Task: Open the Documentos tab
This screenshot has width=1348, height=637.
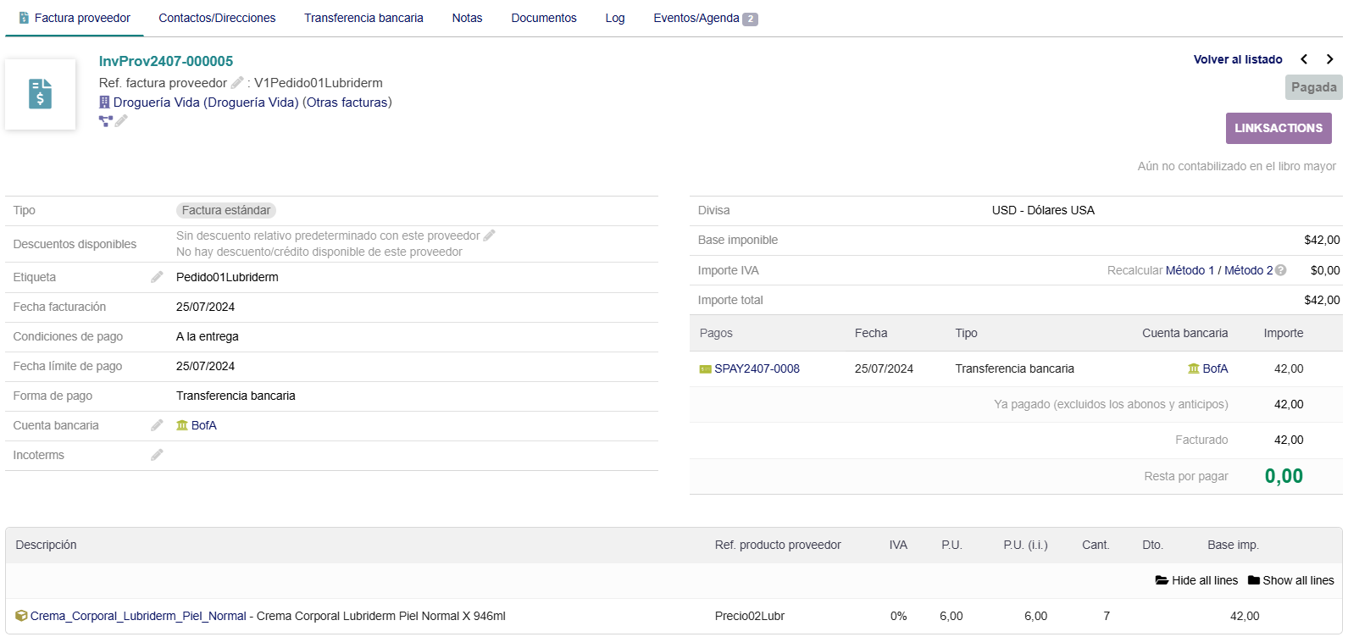Action: pyautogui.click(x=543, y=18)
